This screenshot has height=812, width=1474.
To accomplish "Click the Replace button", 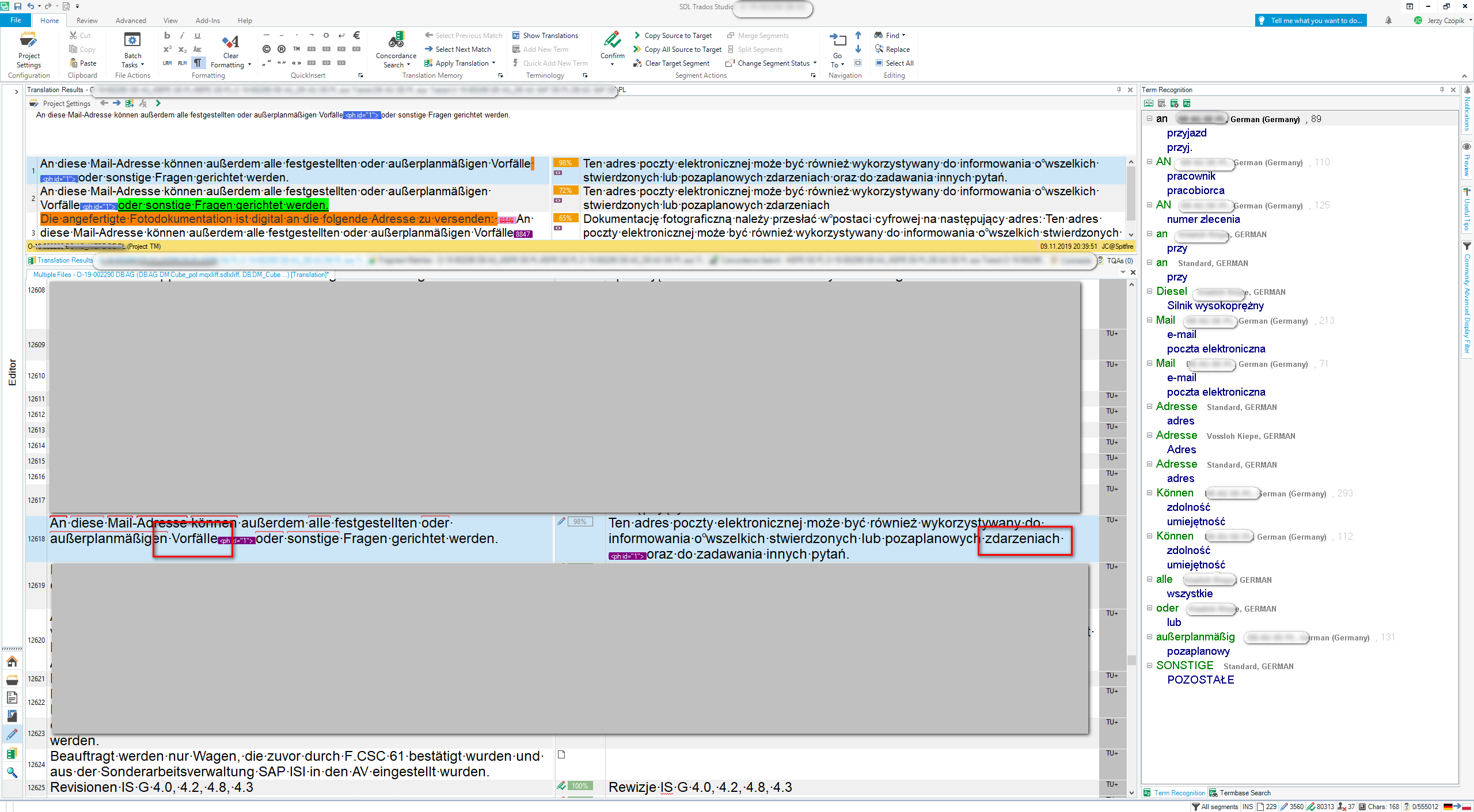I will (892, 50).
